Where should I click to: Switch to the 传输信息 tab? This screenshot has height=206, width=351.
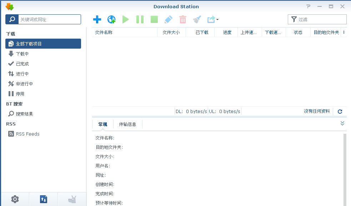pyautogui.click(x=127, y=124)
